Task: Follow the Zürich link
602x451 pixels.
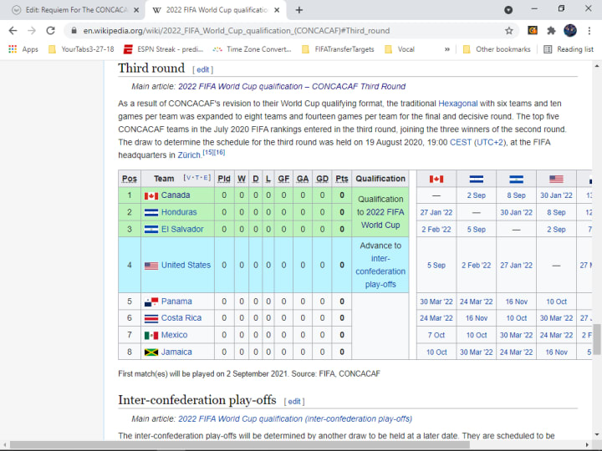Action: [189, 155]
